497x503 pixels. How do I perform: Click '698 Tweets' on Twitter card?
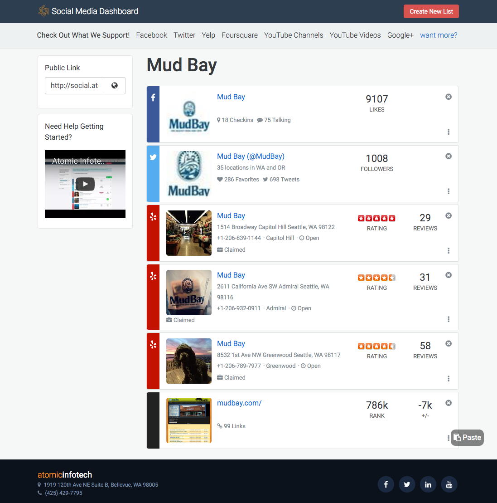(281, 179)
